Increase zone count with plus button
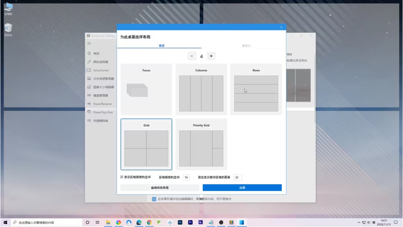Screen dimensions: 403x227 [211, 56]
